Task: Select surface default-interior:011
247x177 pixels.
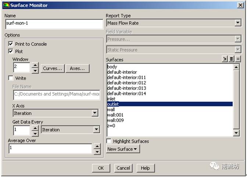Action: (170, 77)
